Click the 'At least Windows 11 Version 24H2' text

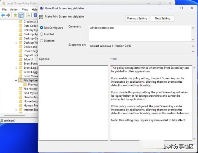pyautogui.click(x=110, y=46)
